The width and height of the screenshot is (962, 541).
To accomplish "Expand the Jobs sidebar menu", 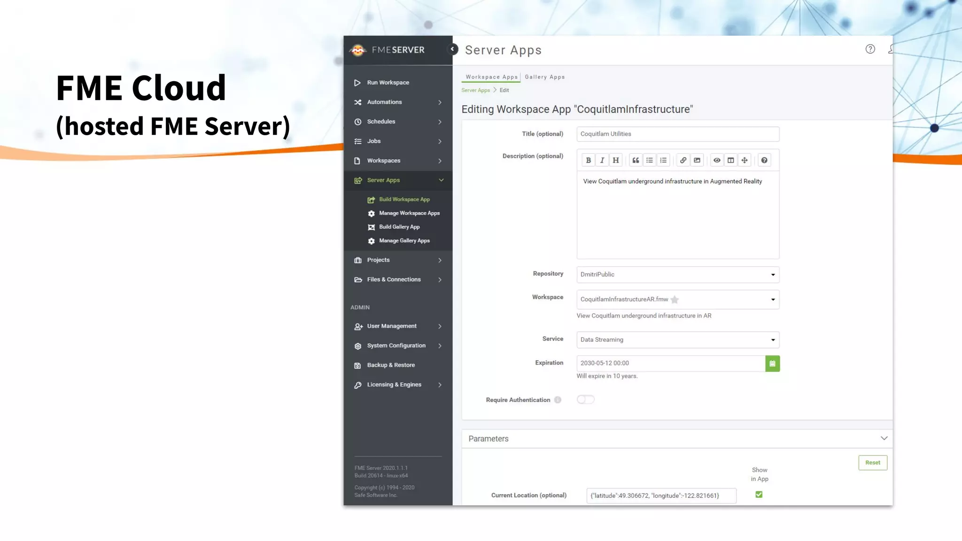I will (398, 141).
